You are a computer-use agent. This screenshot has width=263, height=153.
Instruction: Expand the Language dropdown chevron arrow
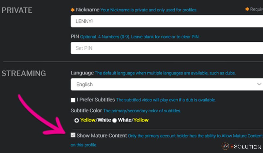tap(259, 84)
